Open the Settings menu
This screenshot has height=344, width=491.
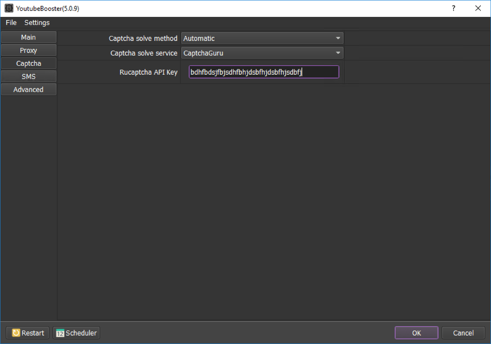tap(37, 23)
